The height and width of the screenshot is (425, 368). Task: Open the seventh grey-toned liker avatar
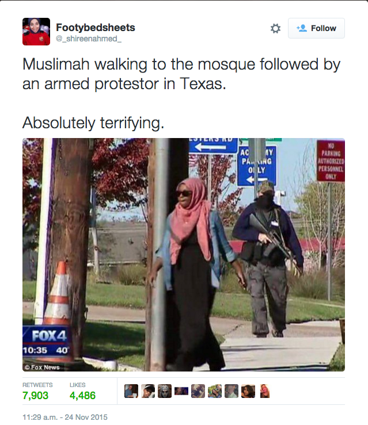232,391
